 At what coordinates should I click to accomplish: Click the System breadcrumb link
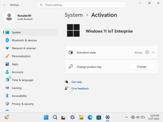74,15
